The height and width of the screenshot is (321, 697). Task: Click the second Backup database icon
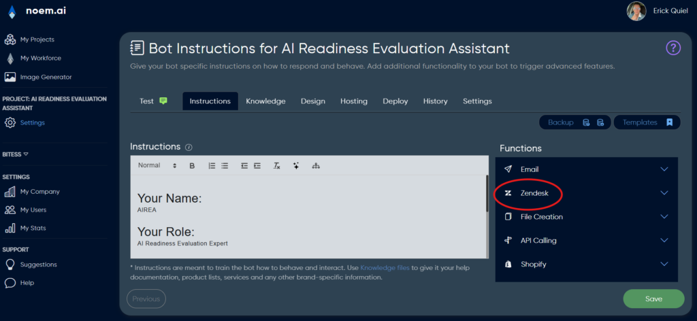[600, 122]
